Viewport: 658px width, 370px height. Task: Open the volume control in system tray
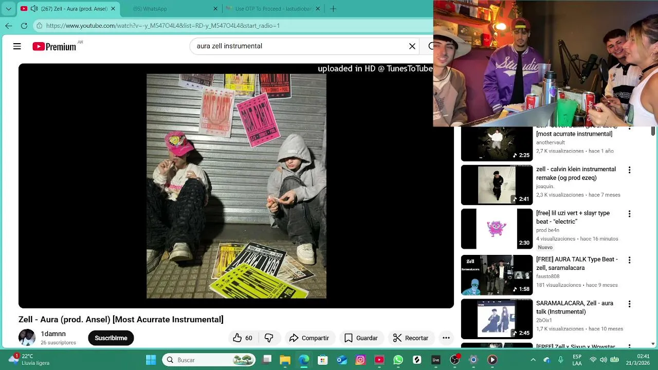(x=604, y=360)
